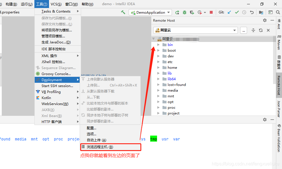
Task: Launch Groovy Console... menu item
Action: 58,74
